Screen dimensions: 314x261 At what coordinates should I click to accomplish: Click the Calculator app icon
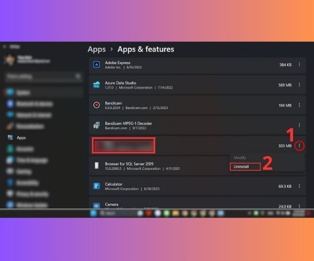pos(96,186)
